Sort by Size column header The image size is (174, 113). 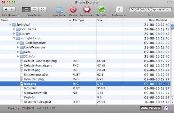pos(109,20)
